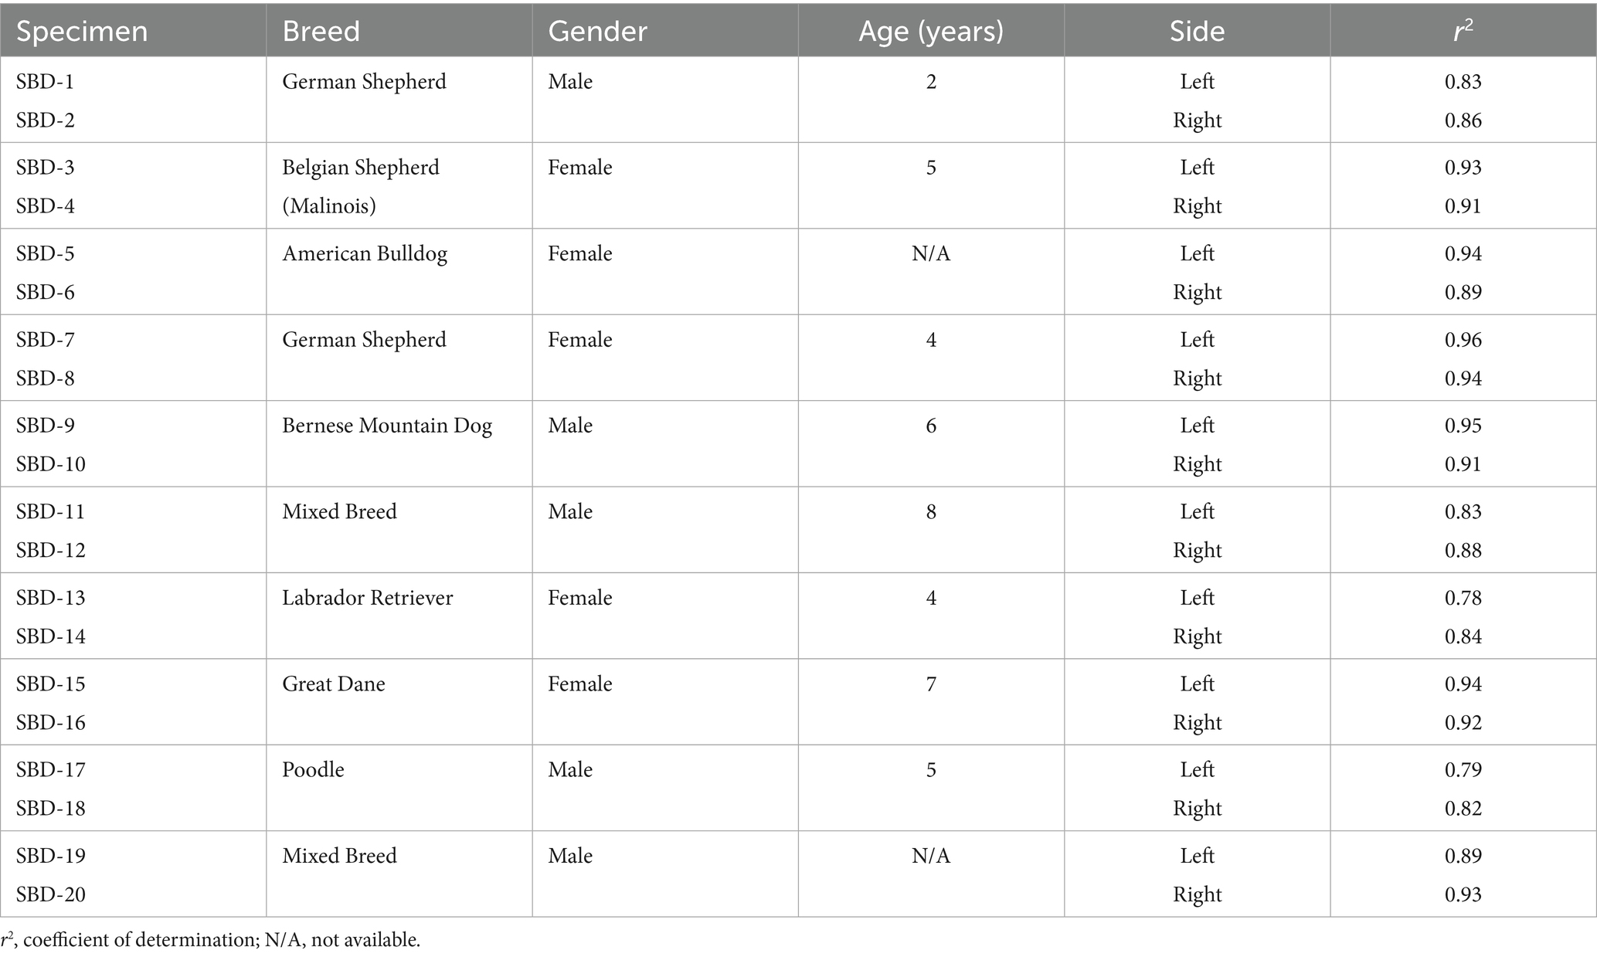Viewport: 1597px width, 957px height.
Task: Click the Side column header
Action: point(1197,31)
